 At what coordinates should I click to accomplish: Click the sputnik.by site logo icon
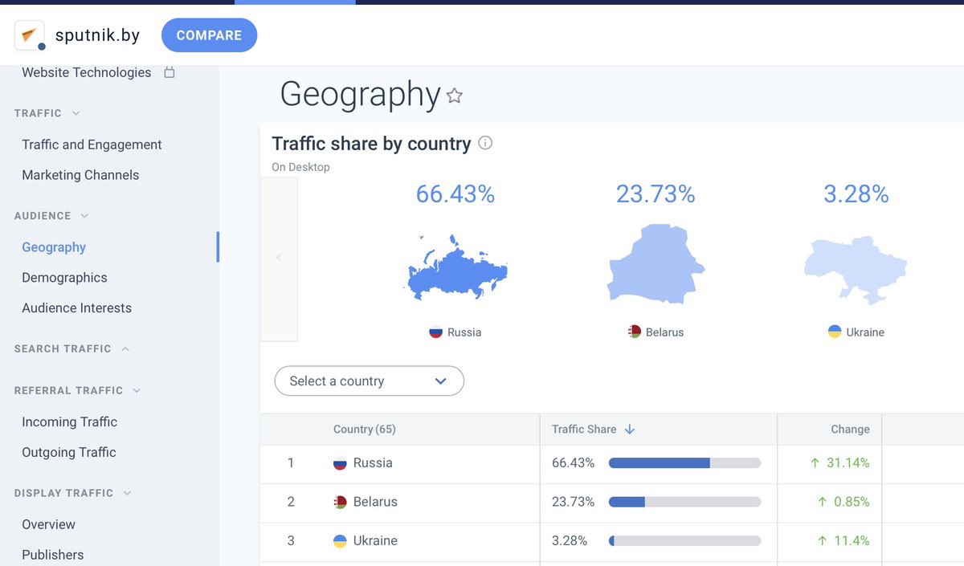(x=30, y=35)
